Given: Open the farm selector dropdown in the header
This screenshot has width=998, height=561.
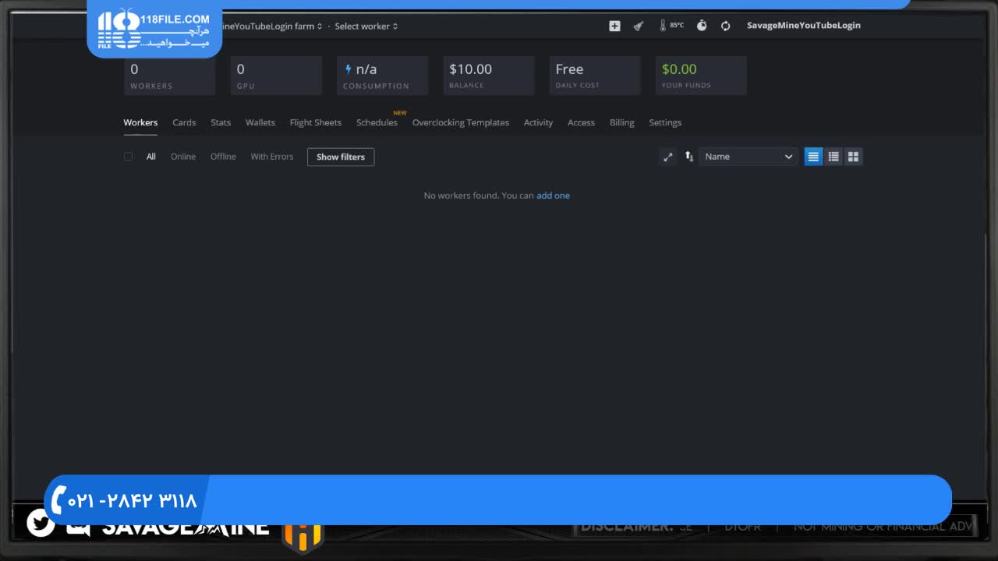Looking at the screenshot, I should pyautogui.click(x=272, y=26).
